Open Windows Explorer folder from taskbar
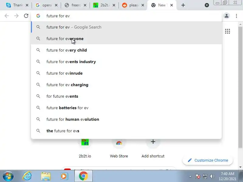This screenshot has height=182, width=243. [46, 177]
